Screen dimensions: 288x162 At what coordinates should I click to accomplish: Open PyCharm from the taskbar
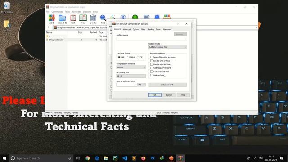coord(115,158)
